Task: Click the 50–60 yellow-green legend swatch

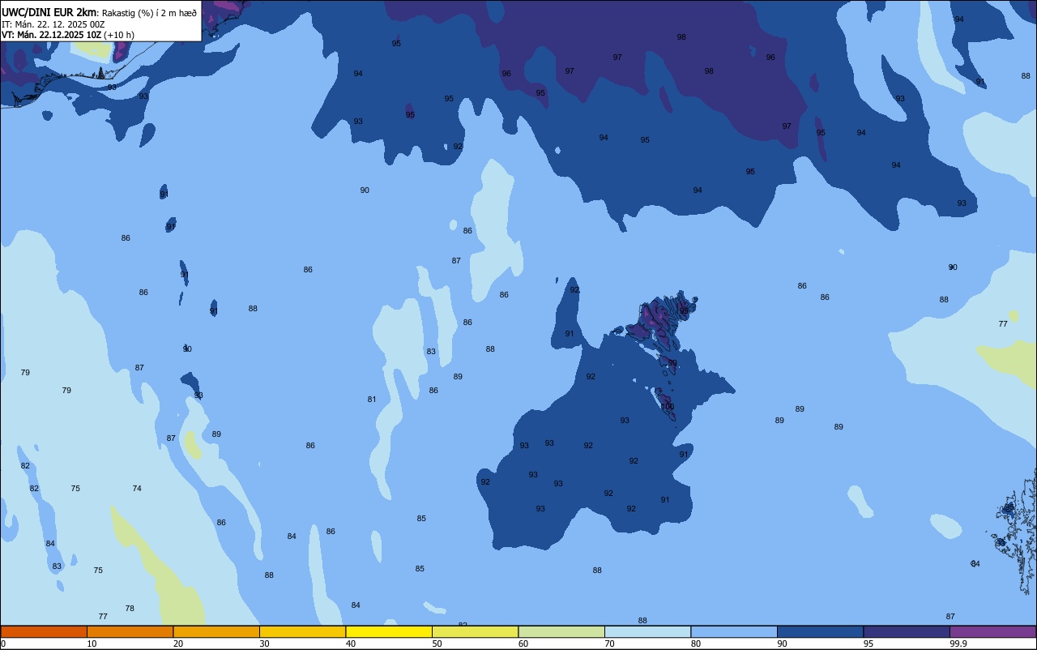Action: (475, 631)
